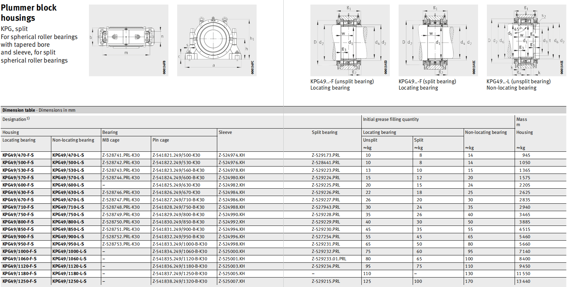Click the front-view housing drawing with dimension a
This screenshot has width=567, height=287.
[x=217, y=40]
